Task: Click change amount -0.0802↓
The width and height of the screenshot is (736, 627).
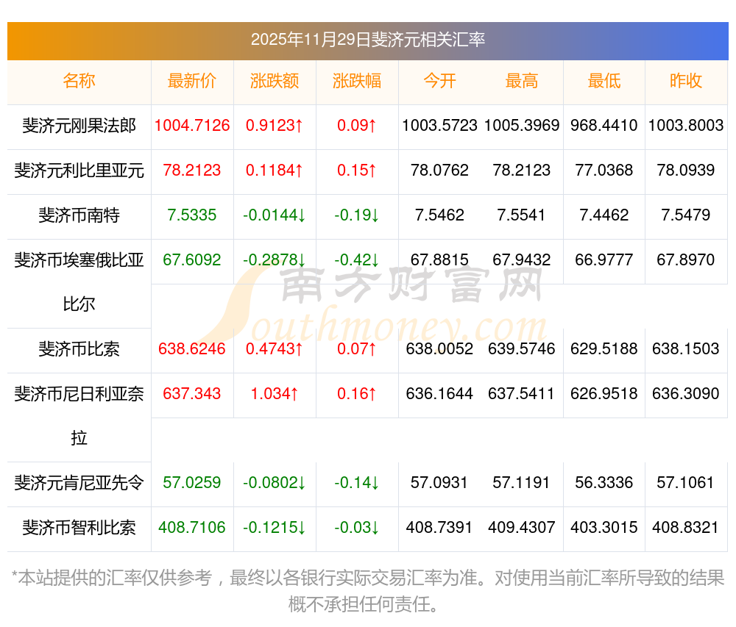Action: [x=275, y=483]
